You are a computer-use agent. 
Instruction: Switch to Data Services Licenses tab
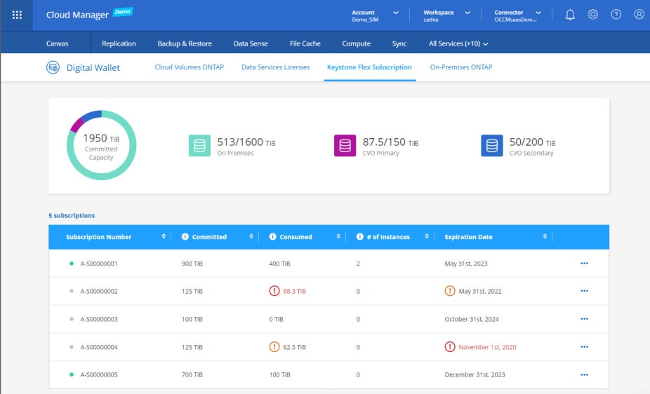click(275, 67)
